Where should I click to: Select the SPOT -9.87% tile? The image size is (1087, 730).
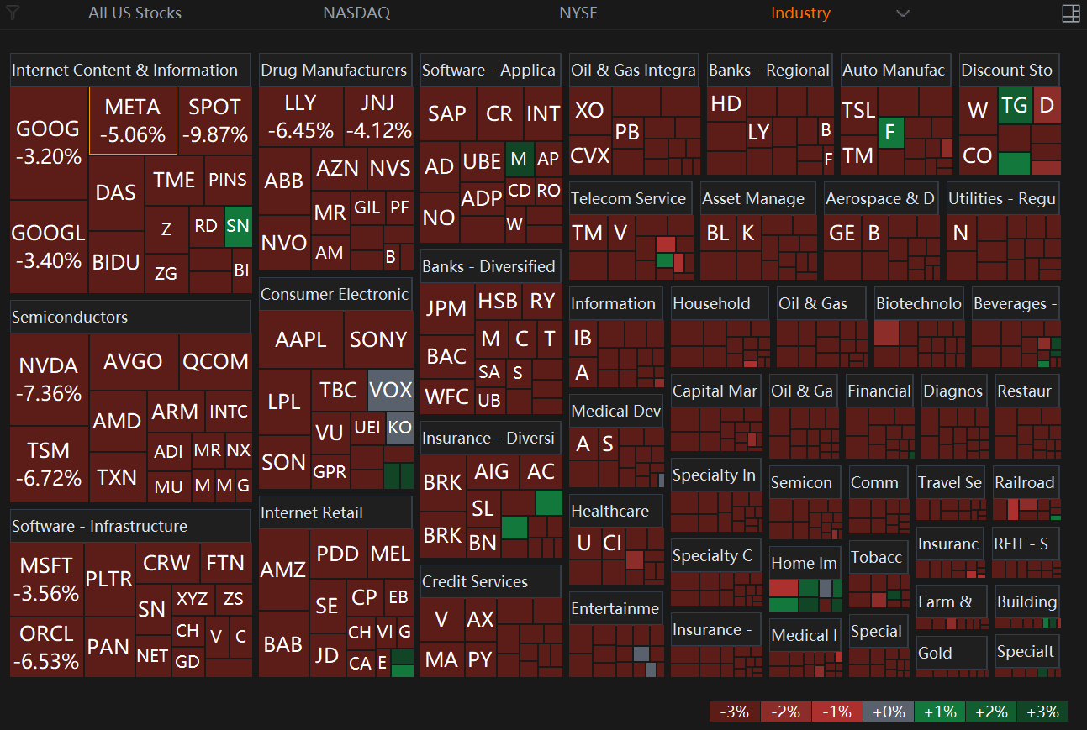point(215,121)
